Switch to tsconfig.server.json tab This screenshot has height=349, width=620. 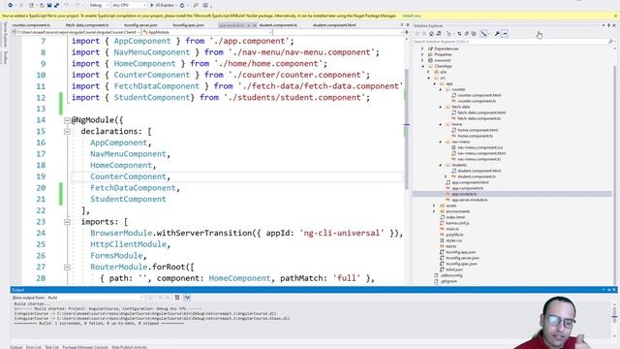coord(140,25)
